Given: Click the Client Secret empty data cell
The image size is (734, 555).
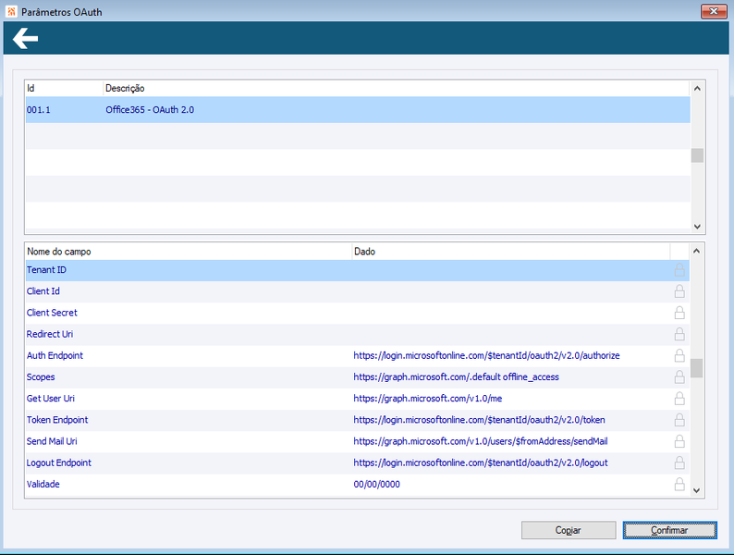Looking at the screenshot, I should coord(510,313).
